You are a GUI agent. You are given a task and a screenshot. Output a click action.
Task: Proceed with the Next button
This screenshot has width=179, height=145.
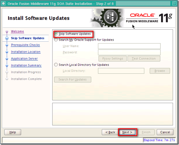tap(127, 132)
